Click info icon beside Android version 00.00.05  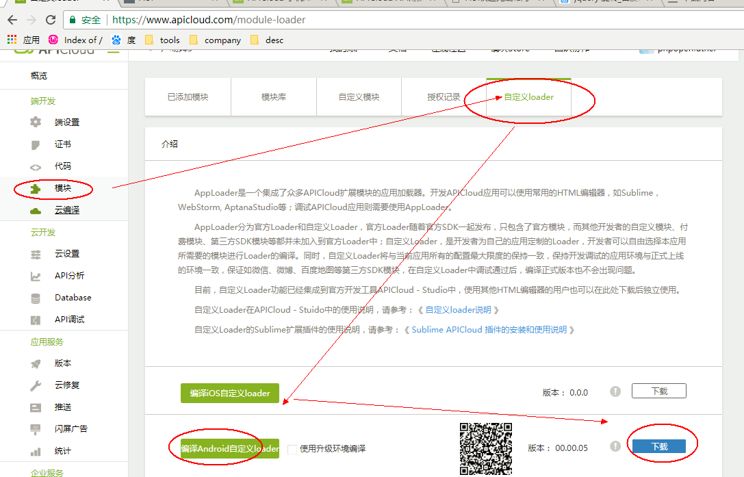615,446
